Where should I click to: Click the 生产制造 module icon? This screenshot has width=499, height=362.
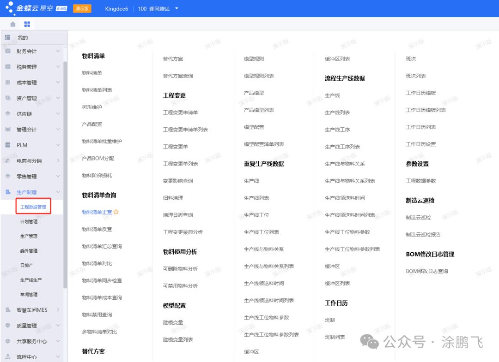(x=8, y=192)
